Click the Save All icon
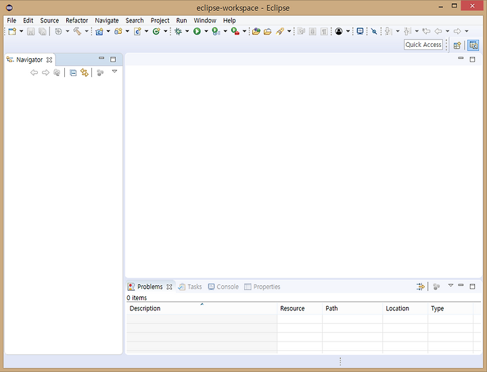 pyautogui.click(x=42, y=31)
